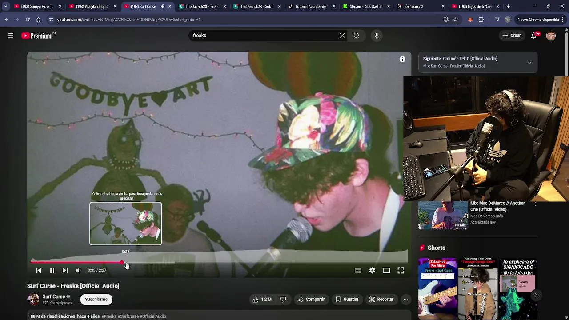Click the search magnifier button

click(x=357, y=36)
